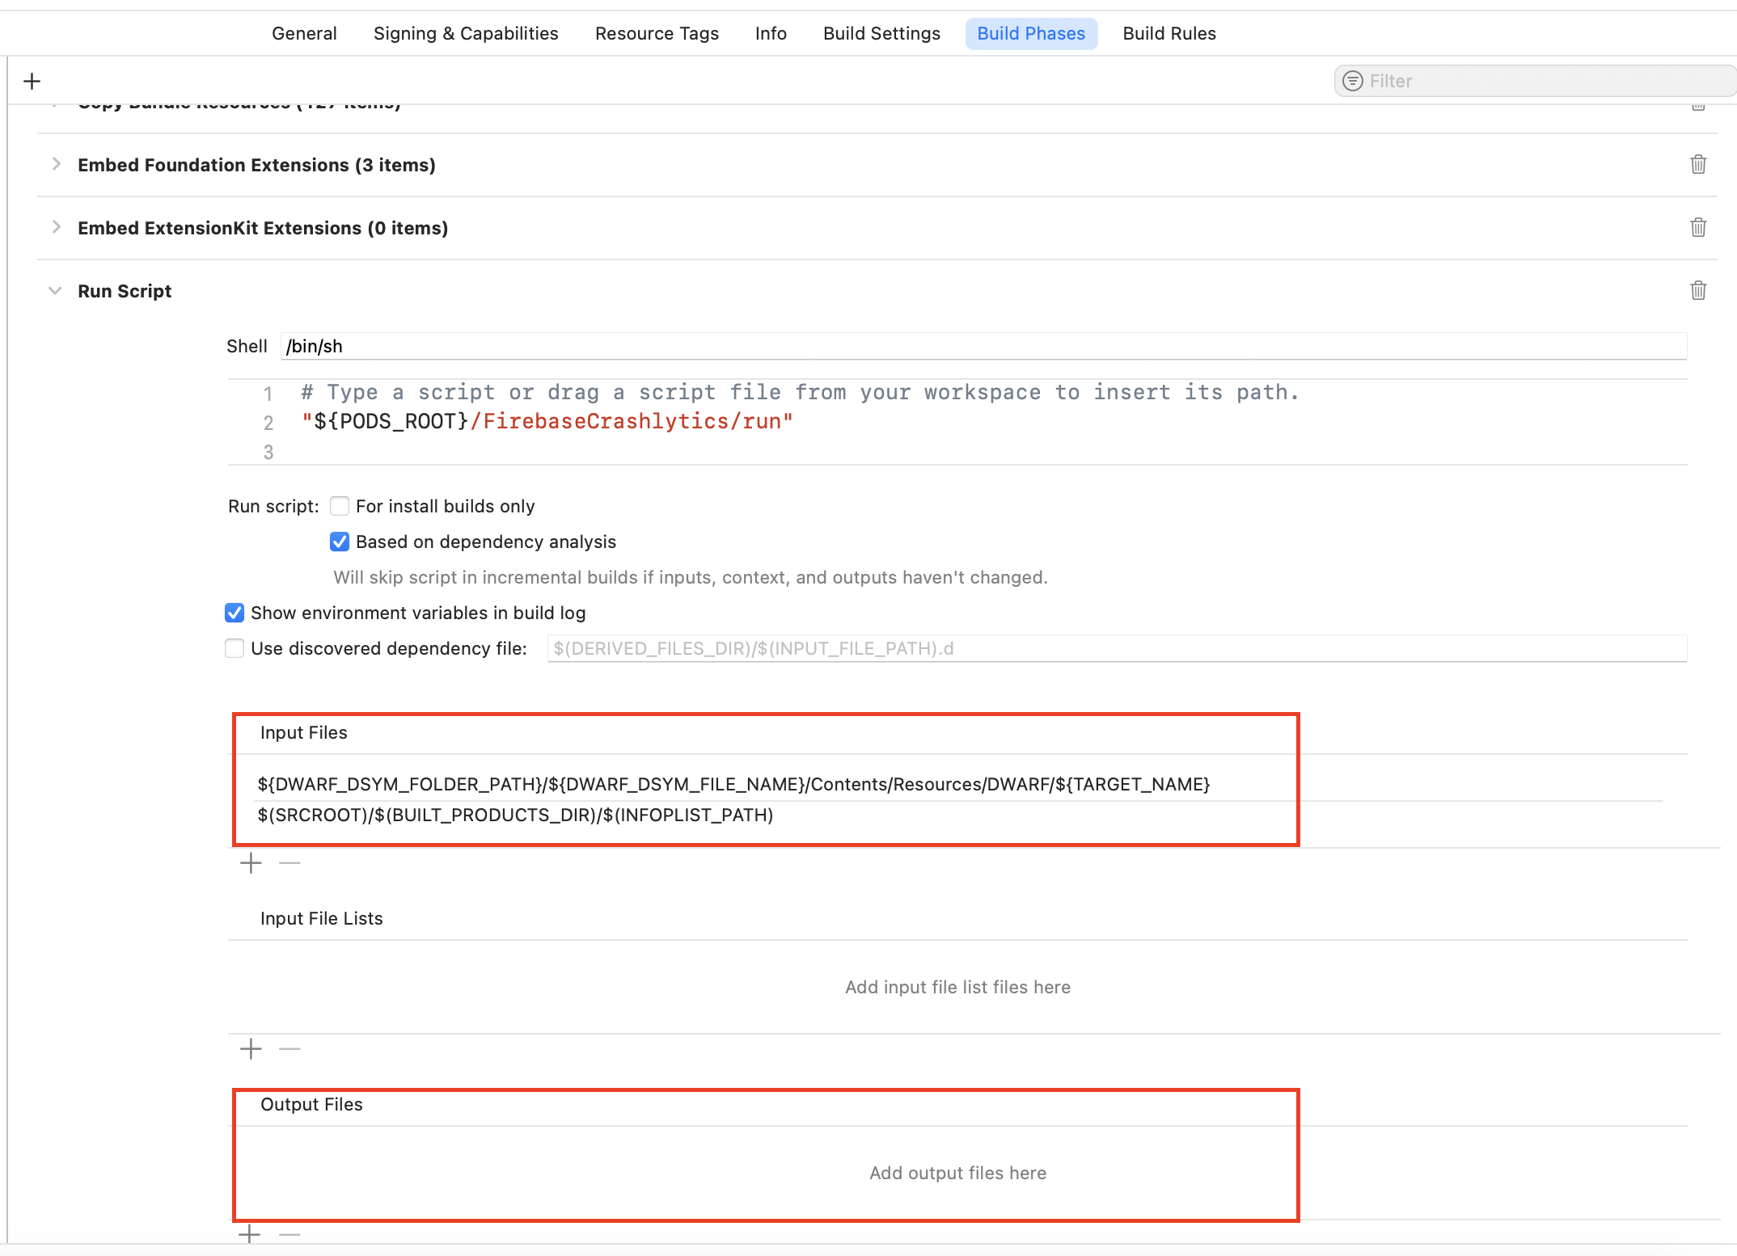Click the Run Script trash icon
Image resolution: width=1737 pixels, height=1256 pixels.
pos(1698,291)
